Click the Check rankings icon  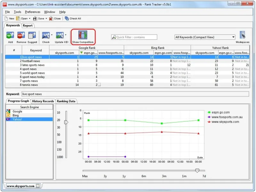point(45,36)
